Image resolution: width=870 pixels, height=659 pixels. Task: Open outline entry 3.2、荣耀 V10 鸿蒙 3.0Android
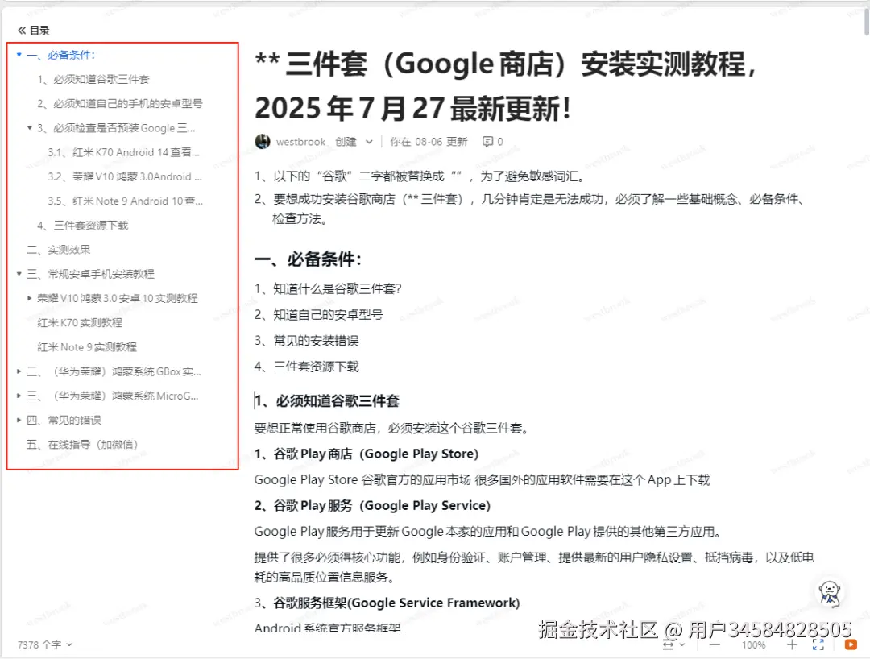click(125, 177)
